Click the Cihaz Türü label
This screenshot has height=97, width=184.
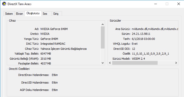click(32, 49)
